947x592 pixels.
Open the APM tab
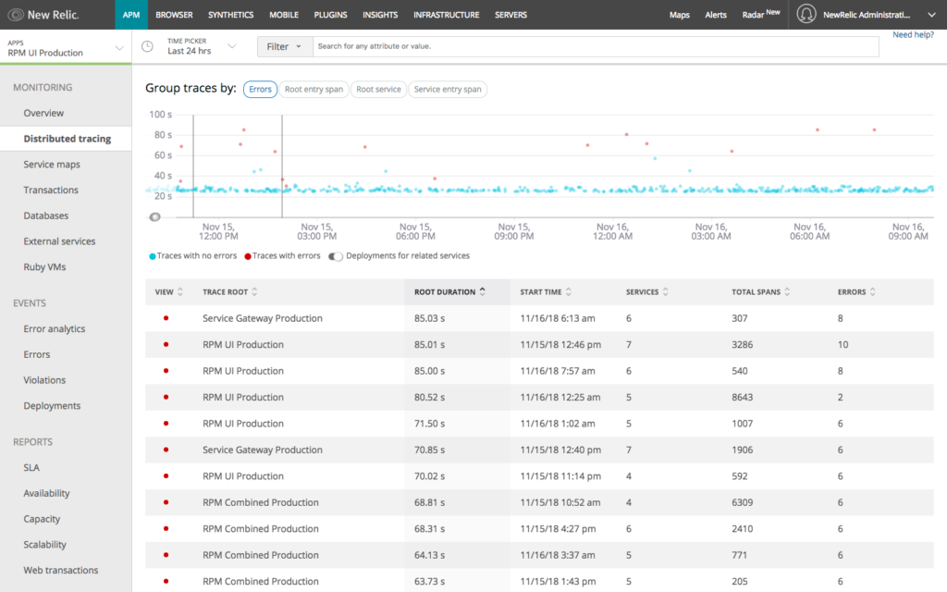point(131,15)
